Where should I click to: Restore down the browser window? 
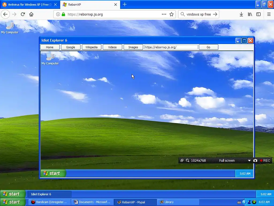(x=264, y=4)
